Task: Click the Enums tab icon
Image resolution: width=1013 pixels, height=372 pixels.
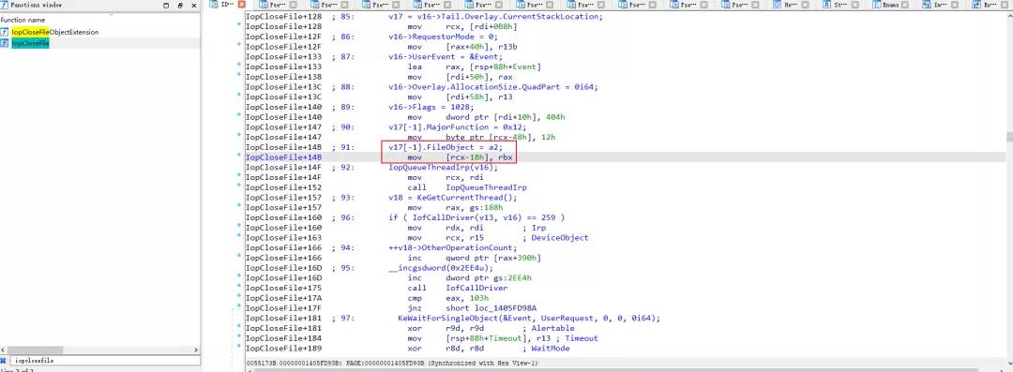Action: [x=877, y=5]
